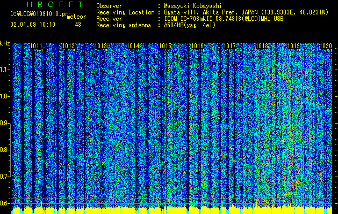The image size is (338, 214).
Task: Click the 1017 time marker
Action: coord(229,46)
